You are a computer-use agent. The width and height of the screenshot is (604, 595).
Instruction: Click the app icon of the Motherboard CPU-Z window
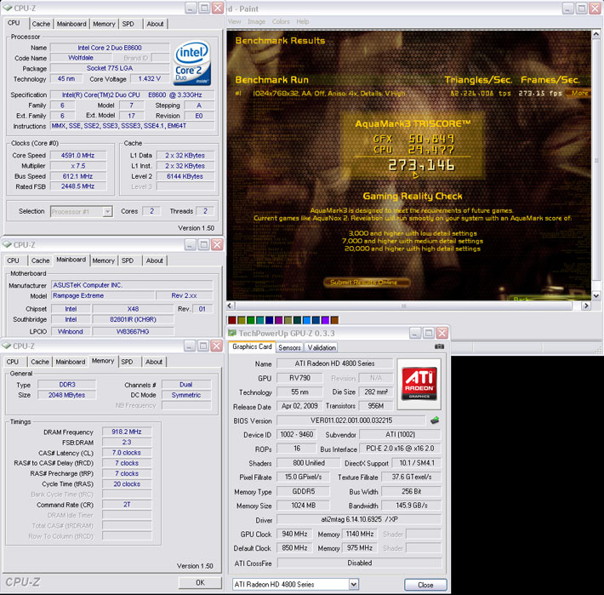[7, 244]
